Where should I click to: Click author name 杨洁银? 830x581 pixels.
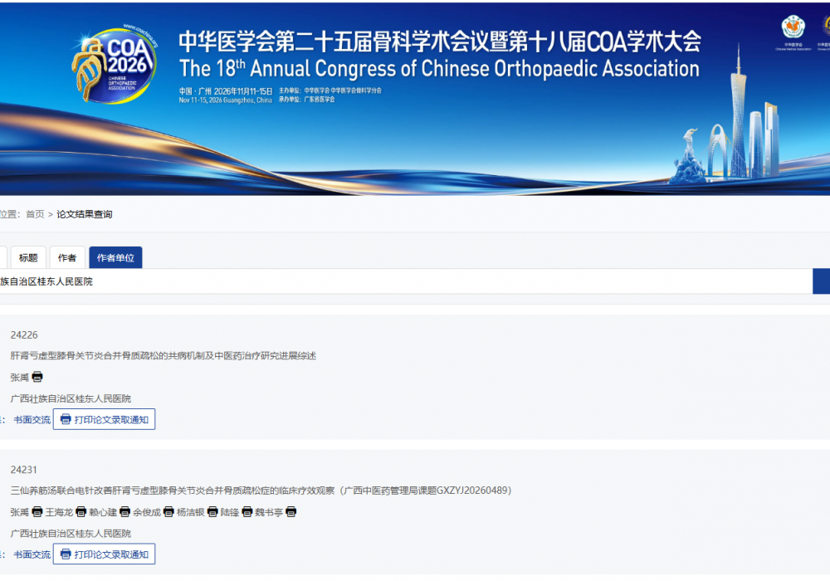click(x=191, y=512)
